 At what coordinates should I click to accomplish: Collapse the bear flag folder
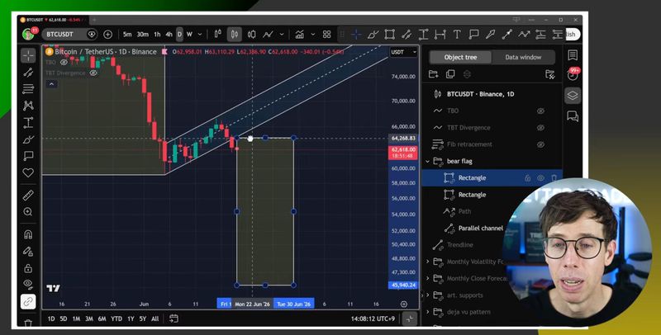(427, 161)
